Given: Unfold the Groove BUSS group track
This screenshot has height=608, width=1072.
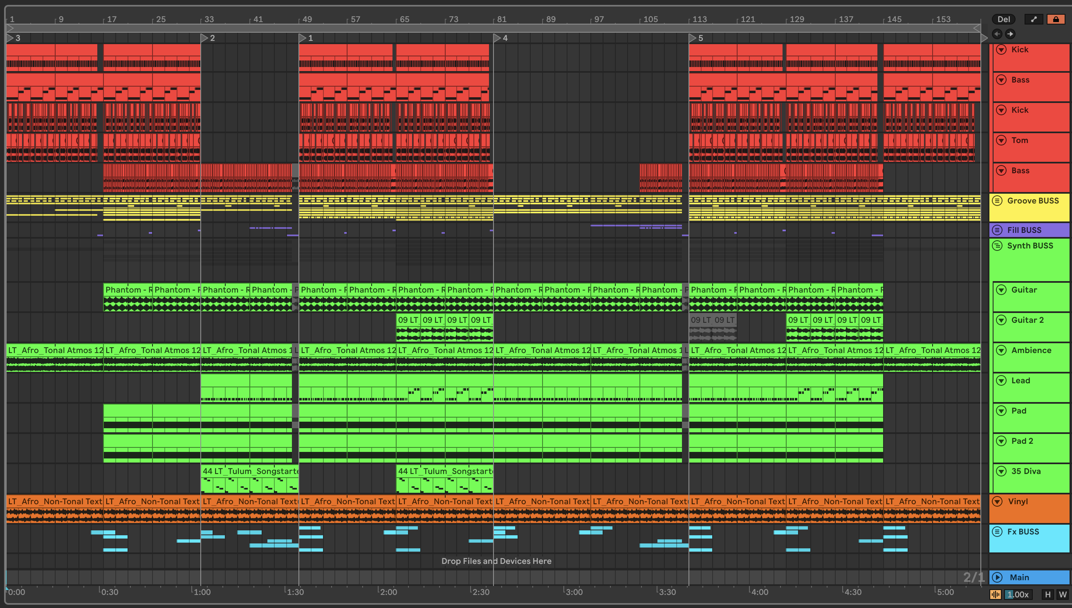Looking at the screenshot, I should [997, 201].
